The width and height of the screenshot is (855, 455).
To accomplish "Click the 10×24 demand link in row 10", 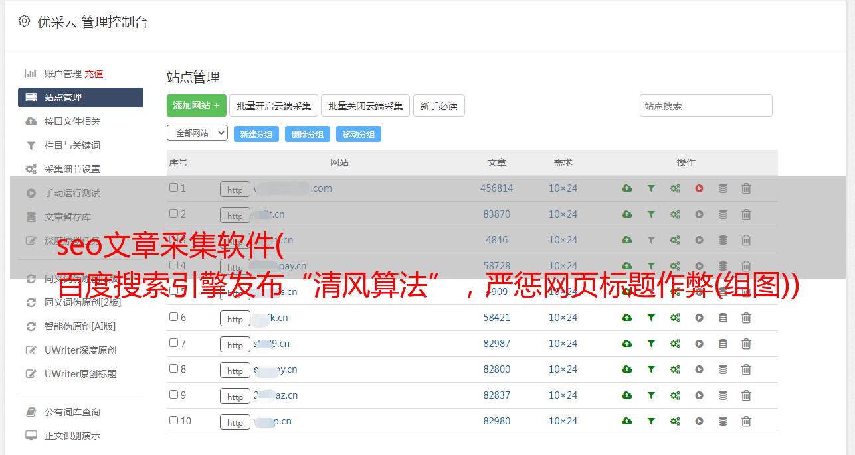I will 563,421.
